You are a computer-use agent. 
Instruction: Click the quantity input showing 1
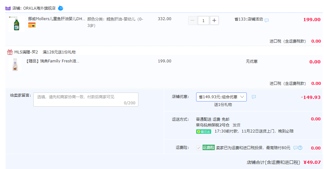tap(203, 20)
